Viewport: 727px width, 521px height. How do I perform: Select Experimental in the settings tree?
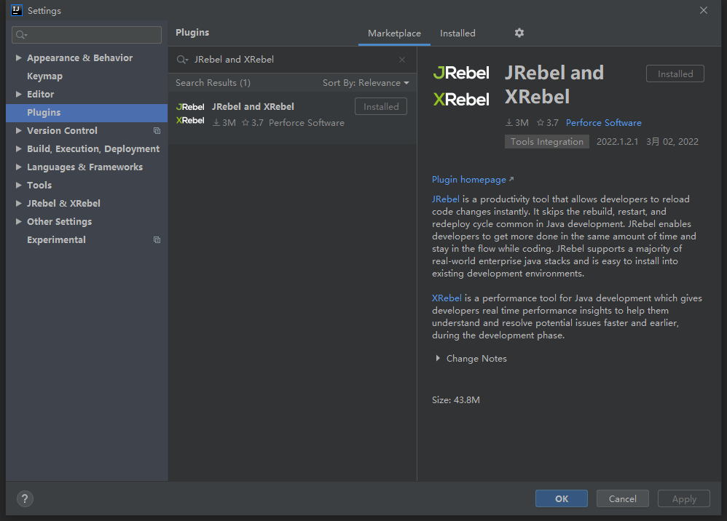56,240
